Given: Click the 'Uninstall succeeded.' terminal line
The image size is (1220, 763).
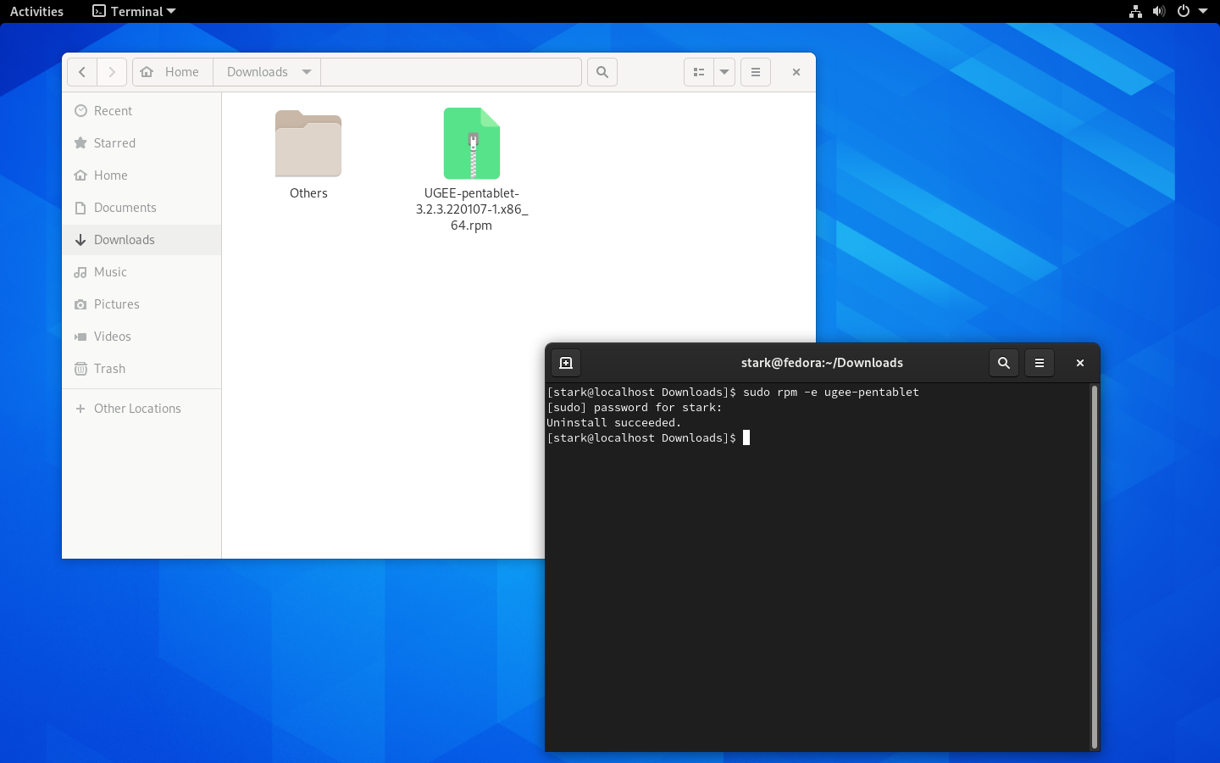Looking at the screenshot, I should tap(614, 423).
